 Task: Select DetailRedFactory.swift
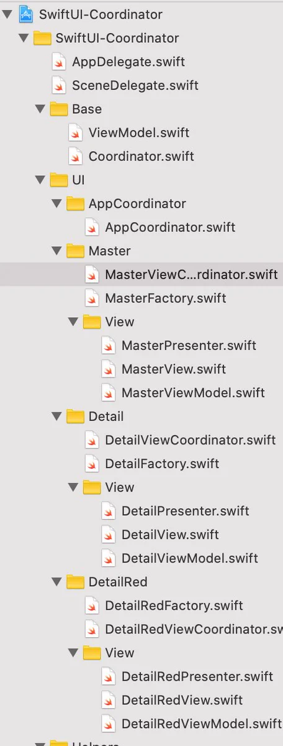click(174, 605)
